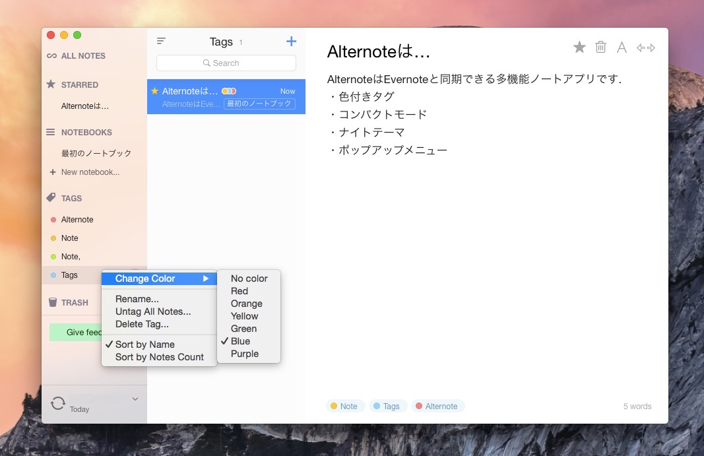Select the Tags tag in the sidebar
704x456 pixels.
point(69,275)
